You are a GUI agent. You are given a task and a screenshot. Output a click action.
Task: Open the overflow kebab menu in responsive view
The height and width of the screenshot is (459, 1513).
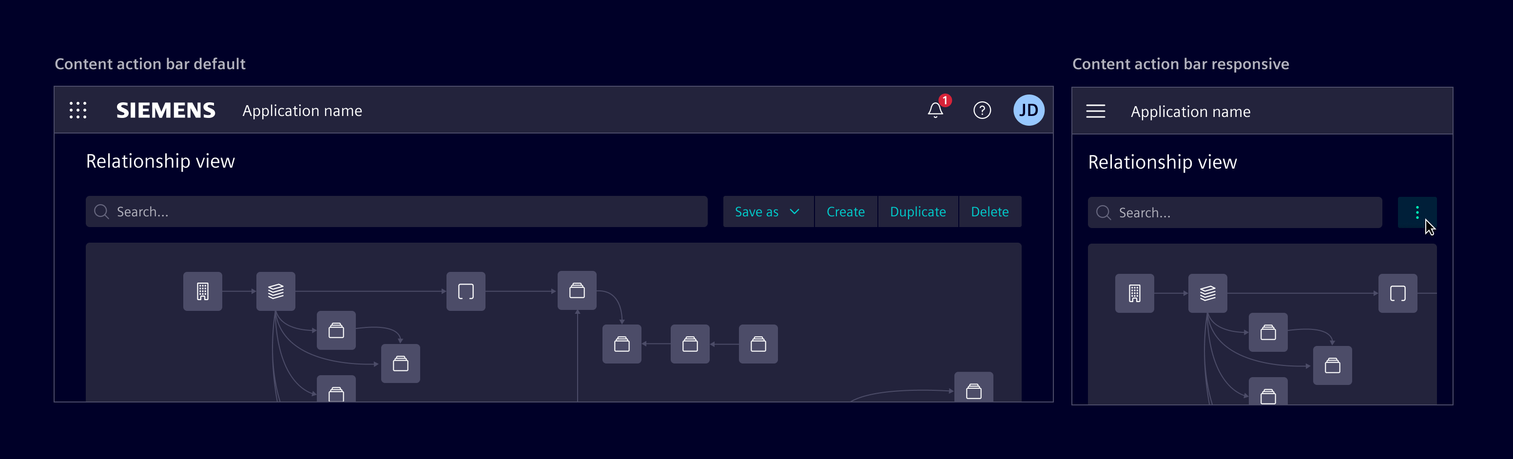click(1418, 212)
